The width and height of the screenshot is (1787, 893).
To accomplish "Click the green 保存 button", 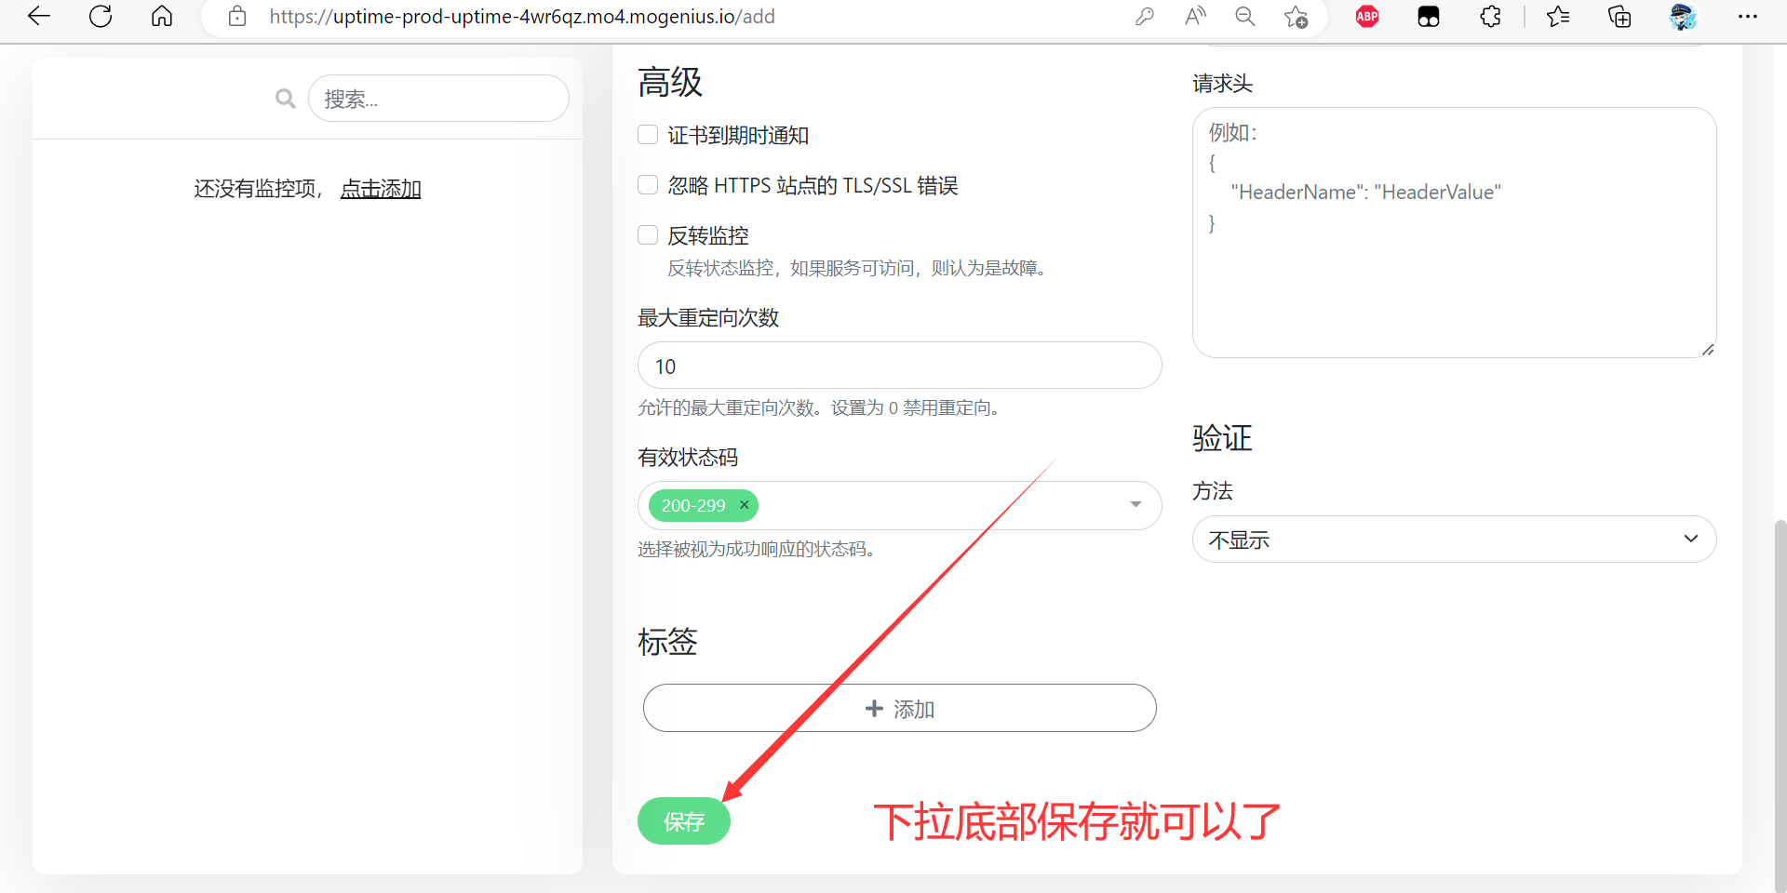I will click(x=683, y=821).
